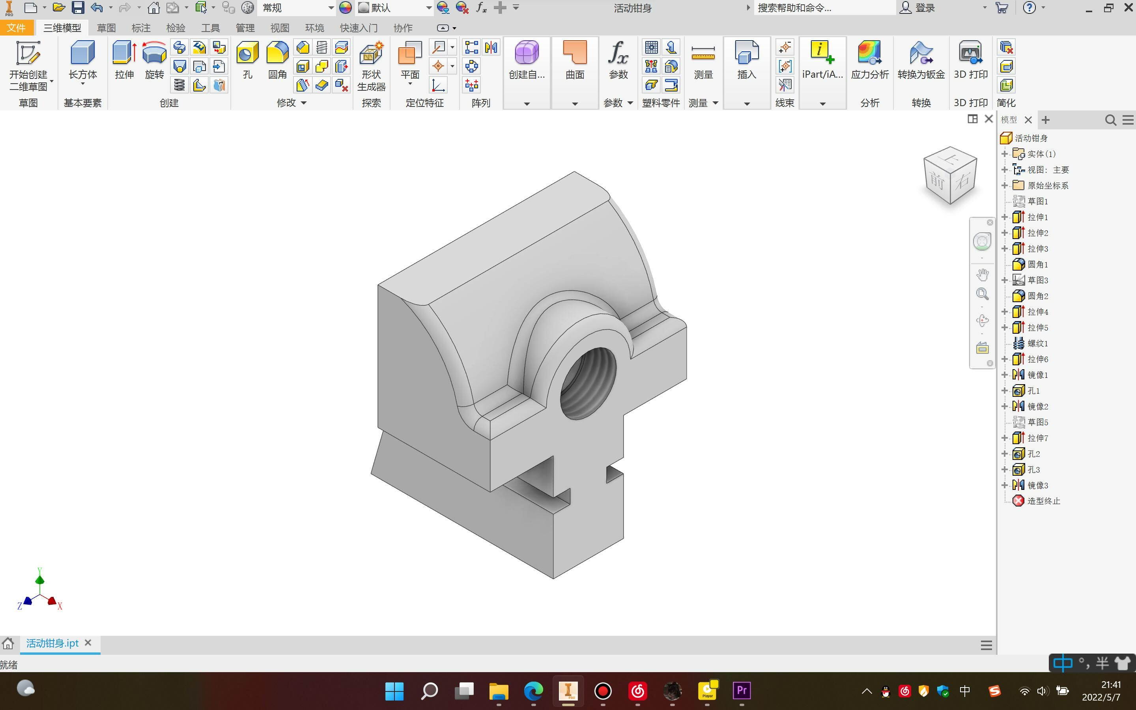Click the color material ball swatch
The height and width of the screenshot is (710, 1136).
(346, 7)
